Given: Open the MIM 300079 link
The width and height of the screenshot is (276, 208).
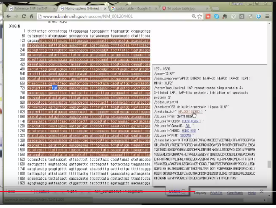Looking at the screenshot, I should point(185,135).
